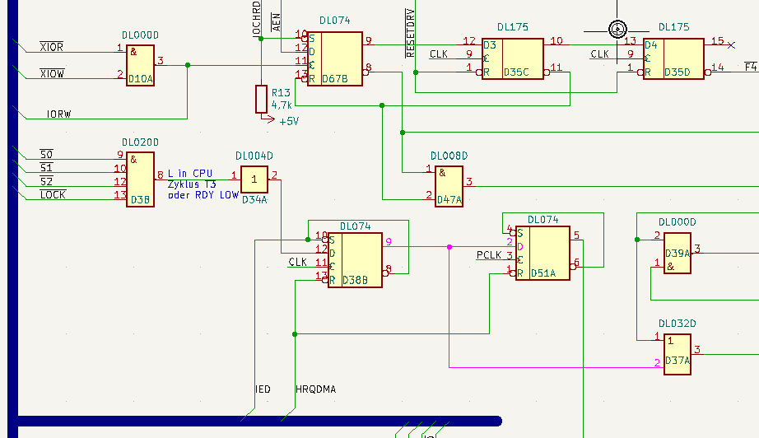Click the DL032D value above D37A
759x438 pixels.
pos(678,324)
